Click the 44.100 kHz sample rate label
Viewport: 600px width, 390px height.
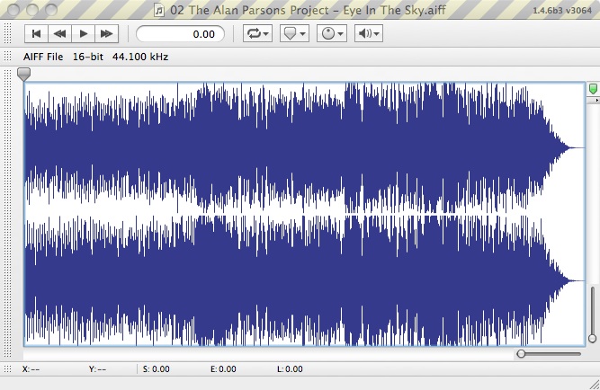point(140,57)
